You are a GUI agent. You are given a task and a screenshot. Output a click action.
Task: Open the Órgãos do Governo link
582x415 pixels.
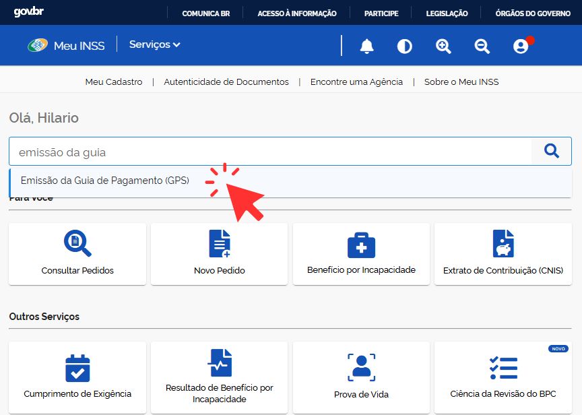point(532,13)
